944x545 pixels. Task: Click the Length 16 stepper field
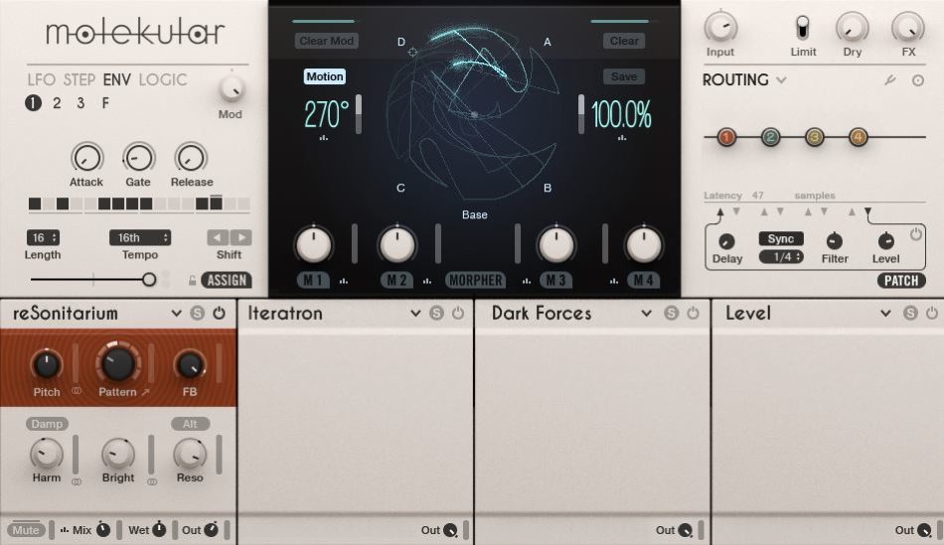point(43,238)
